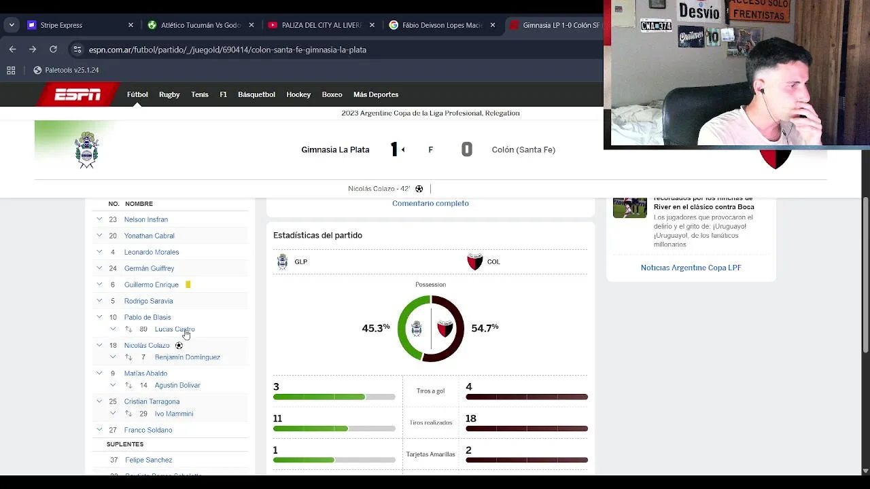The height and width of the screenshot is (489, 870).
Task: Open site information icon in address bar
Action: pyautogui.click(x=77, y=50)
